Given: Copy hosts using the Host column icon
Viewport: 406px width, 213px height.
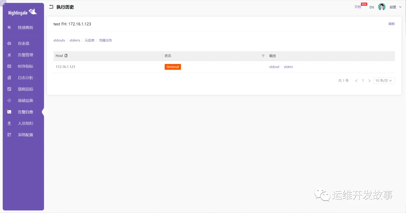Looking at the screenshot, I should coord(66,56).
